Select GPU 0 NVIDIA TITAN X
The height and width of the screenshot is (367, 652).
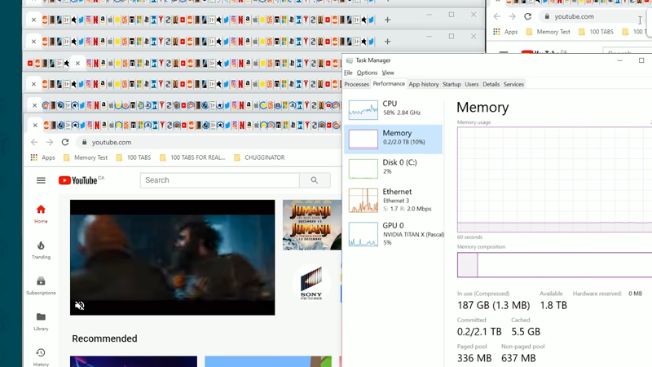(394, 234)
